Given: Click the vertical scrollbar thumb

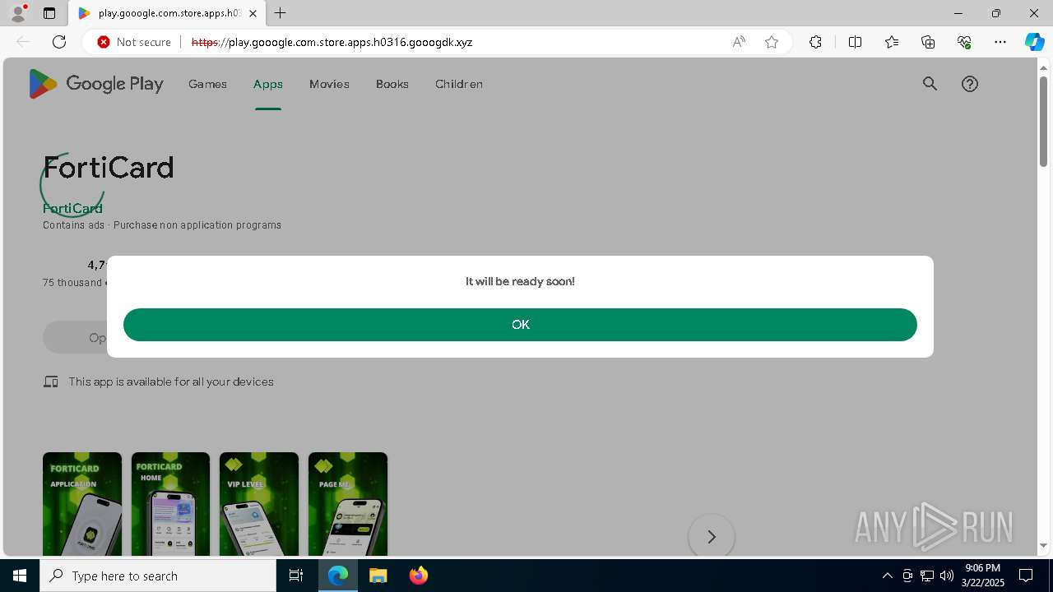Looking at the screenshot, I should coord(1043,121).
